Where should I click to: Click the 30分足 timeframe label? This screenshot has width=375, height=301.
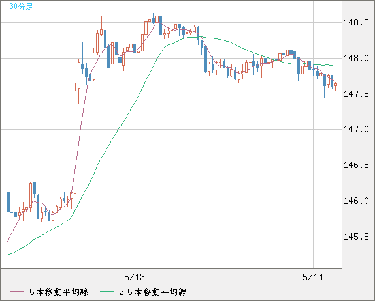(x=21, y=7)
